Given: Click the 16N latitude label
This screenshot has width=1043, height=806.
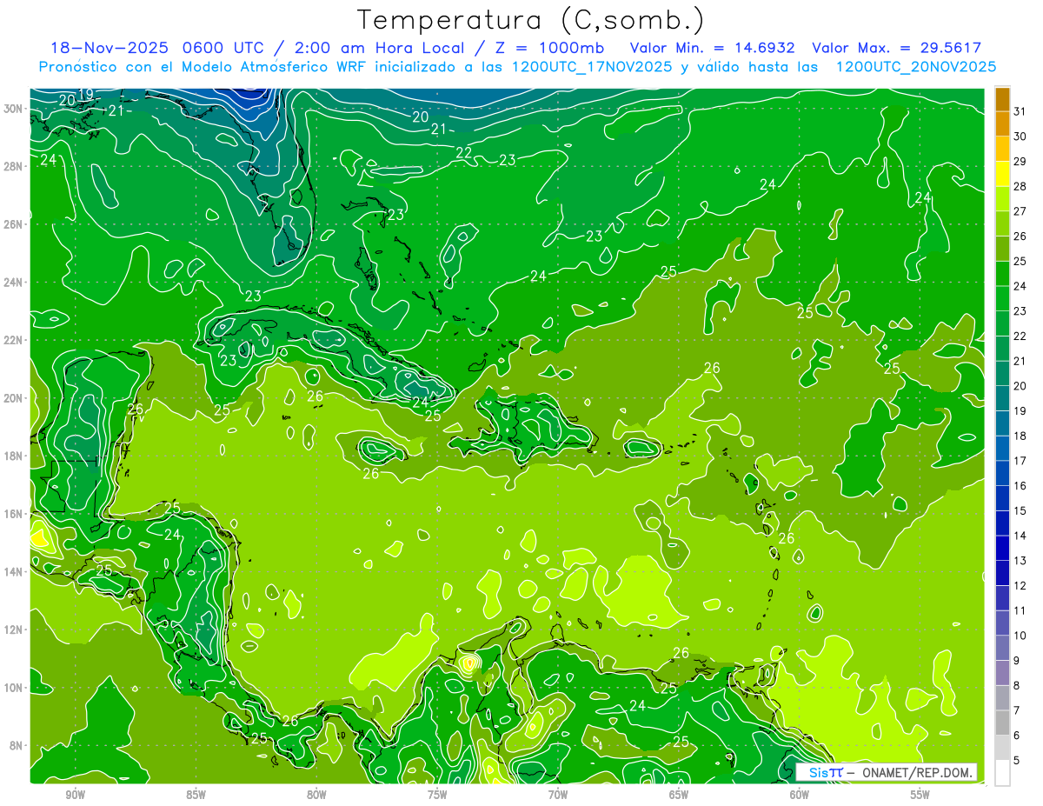Looking at the screenshot, I should [x=13, y=514].
